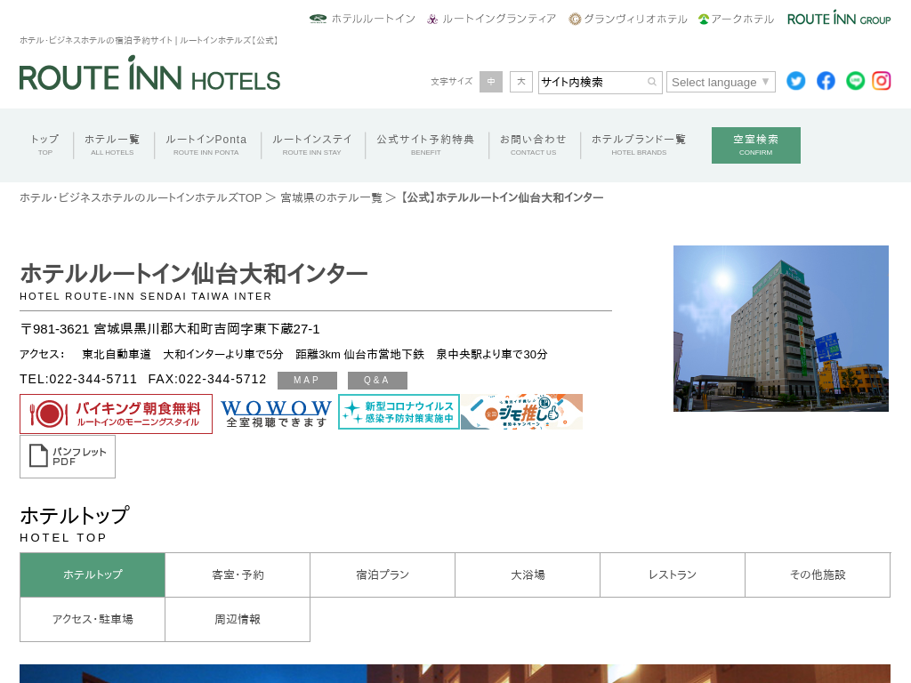Follow breadcrumb ルートインホテルズTOP link

coord(141,198)
